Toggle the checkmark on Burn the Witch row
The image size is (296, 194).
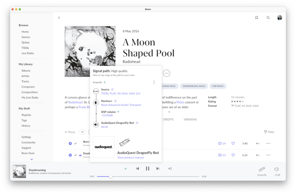tap(75, 143)
